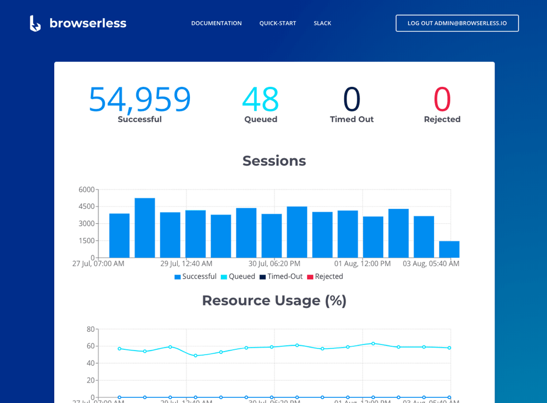Click the last point on the cyan usage line

(449, 348)
